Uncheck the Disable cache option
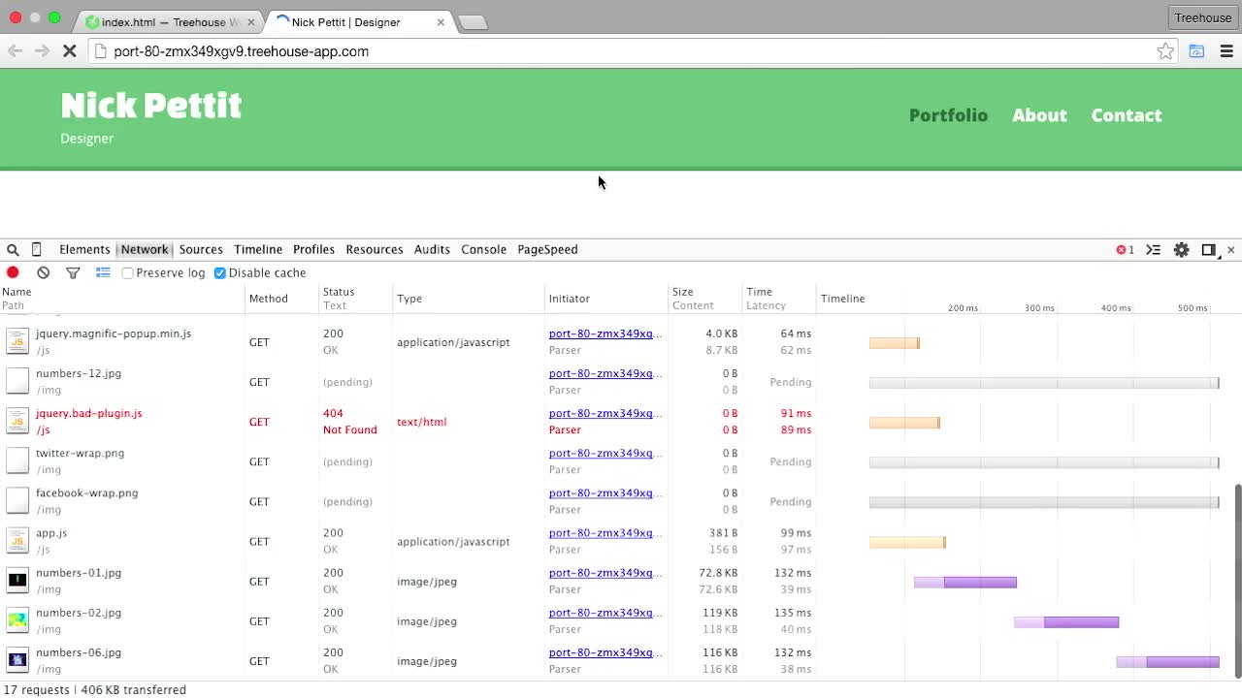This screenshot has height=698, width=1242. click(219, 272)
